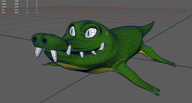Click the XYZ axis orientation gizmo
This screenshot has height=103, width=192.
pyautogui.click(x=4, y=99)
